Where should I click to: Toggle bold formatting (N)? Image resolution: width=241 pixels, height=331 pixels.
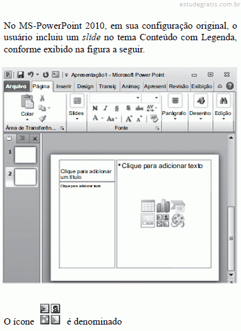95,108
